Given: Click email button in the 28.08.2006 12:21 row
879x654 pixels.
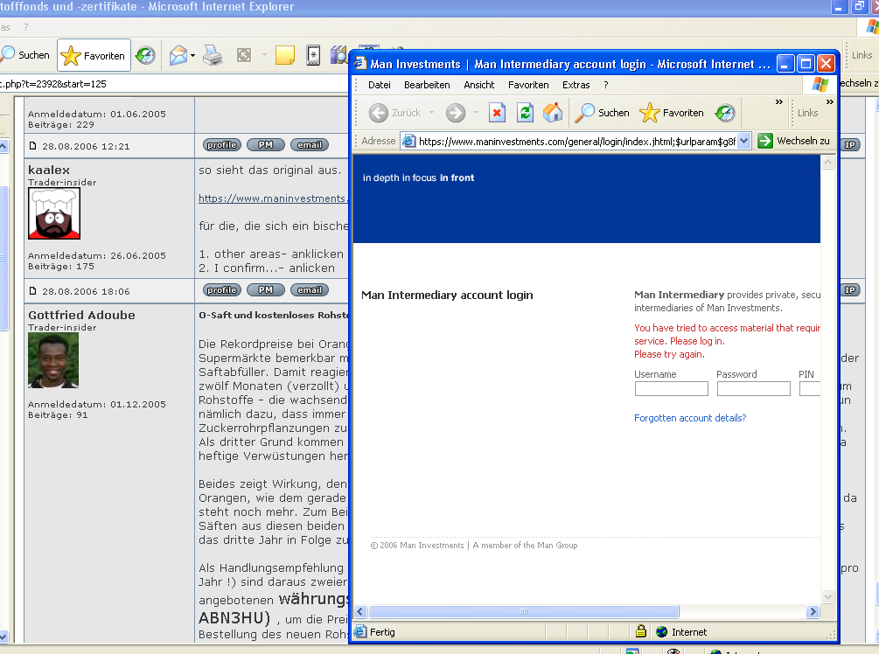Looking at the screenshot, I should [x=310, y=144].
